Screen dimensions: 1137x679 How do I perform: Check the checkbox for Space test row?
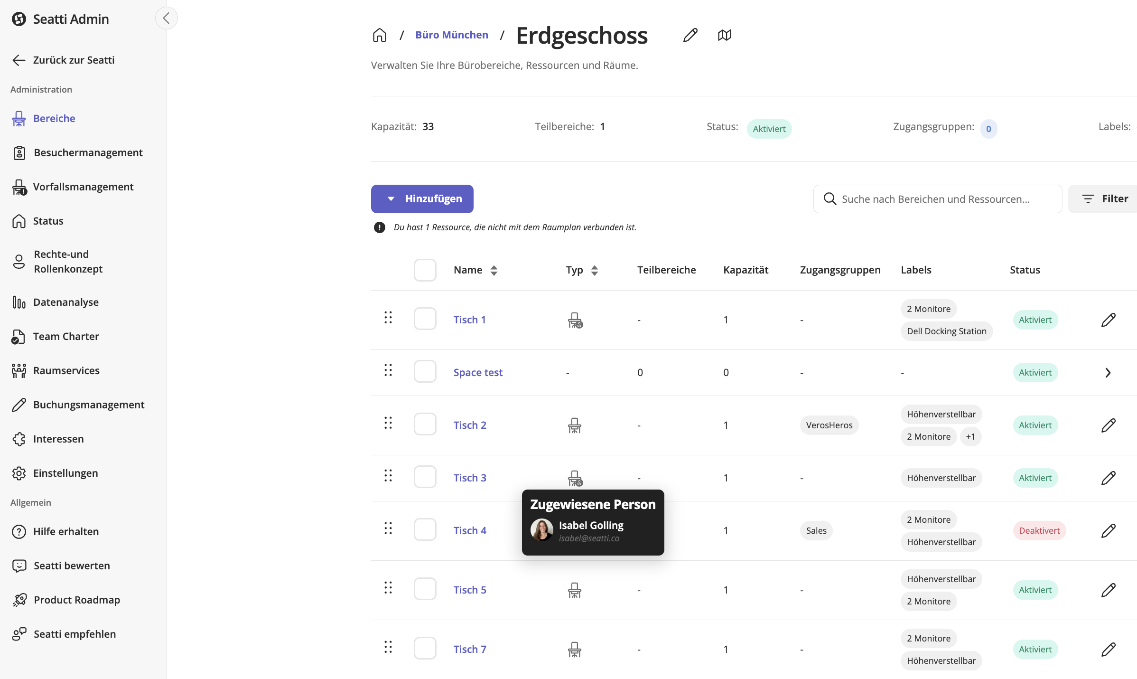(425, 371)
